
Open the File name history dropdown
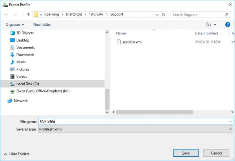point(230,122)
